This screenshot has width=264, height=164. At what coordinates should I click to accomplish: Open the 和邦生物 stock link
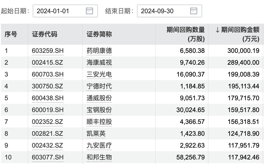[99, 157]
